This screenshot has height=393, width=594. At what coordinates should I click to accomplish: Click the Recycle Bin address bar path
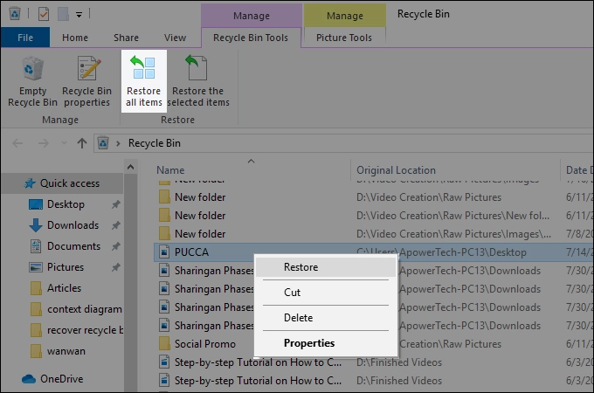[155, 143]
